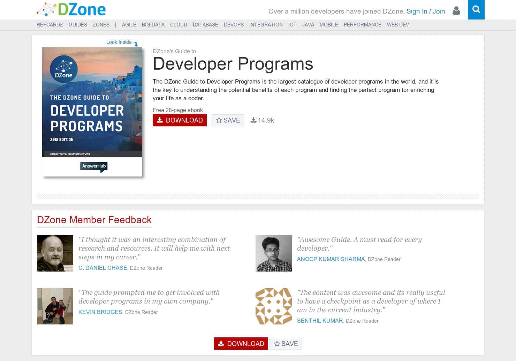Click DZone Member Feedback heading
Viewport: 516px width, 361px height.
[94, 220]
